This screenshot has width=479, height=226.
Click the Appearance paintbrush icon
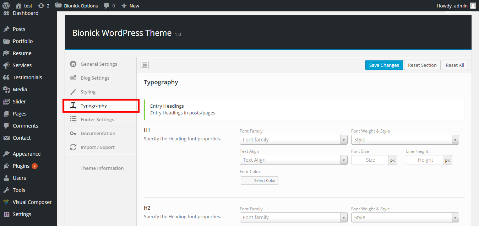pyautogui.click(x=6, y=154)
